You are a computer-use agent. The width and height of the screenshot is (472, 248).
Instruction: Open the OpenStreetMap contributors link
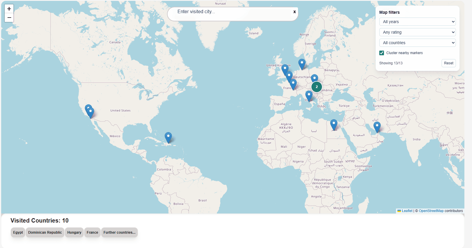[431, 211]
